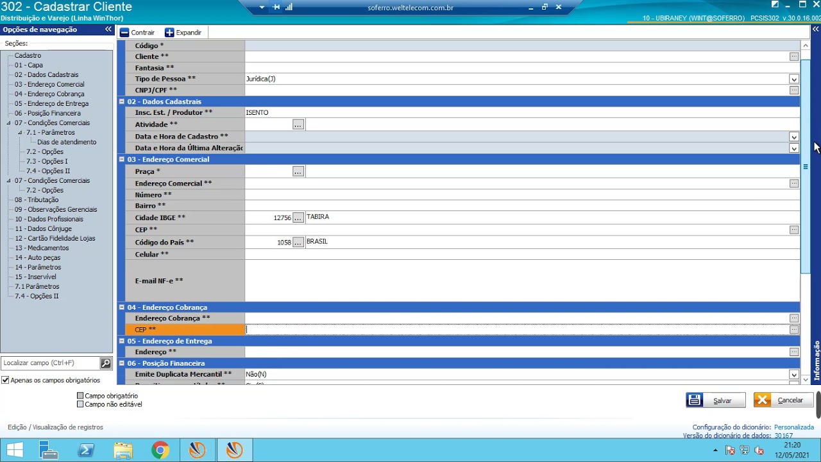
Task: Click the Expandir expand icon
Action: tap(169, 33)
